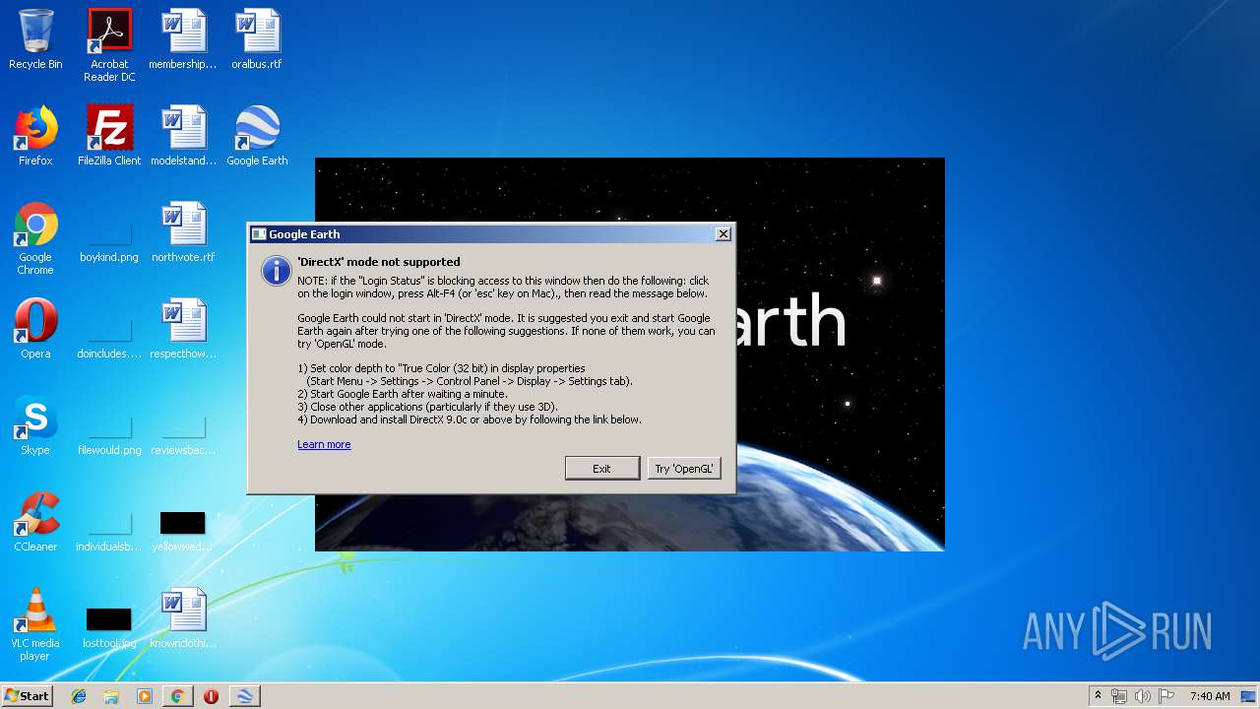Click the Show desktop button
The height and width of the screenshot is (709, 1260).
(x=1249, y=696)
